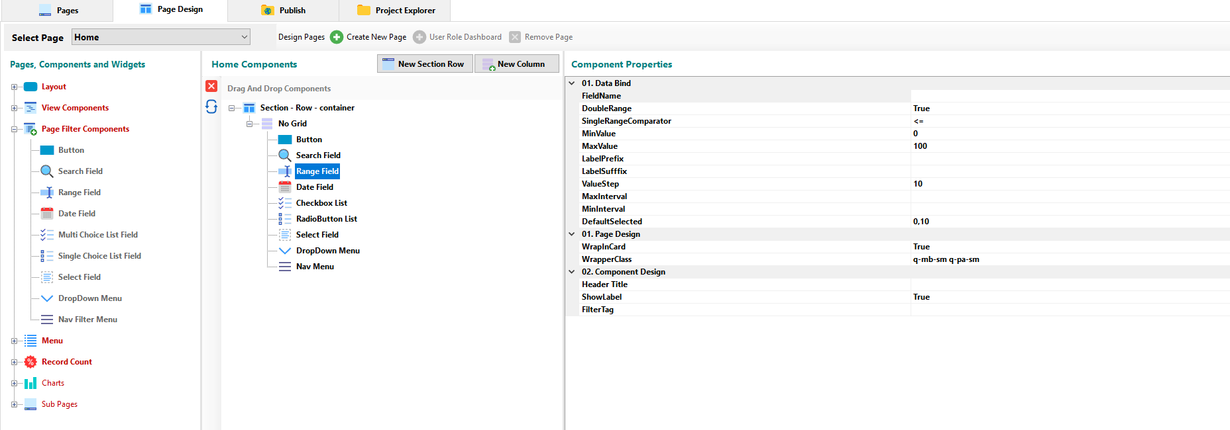Viewport: 1230px width, 430px height.
Task: Switch to the Publish tab
Action: pyautogui.click(x=284, y=11)
